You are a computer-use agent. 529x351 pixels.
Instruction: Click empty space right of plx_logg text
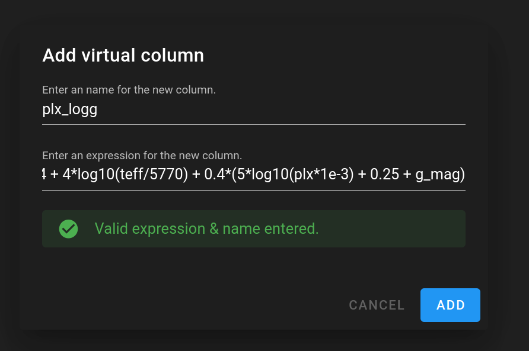click(x=280, y=110)
